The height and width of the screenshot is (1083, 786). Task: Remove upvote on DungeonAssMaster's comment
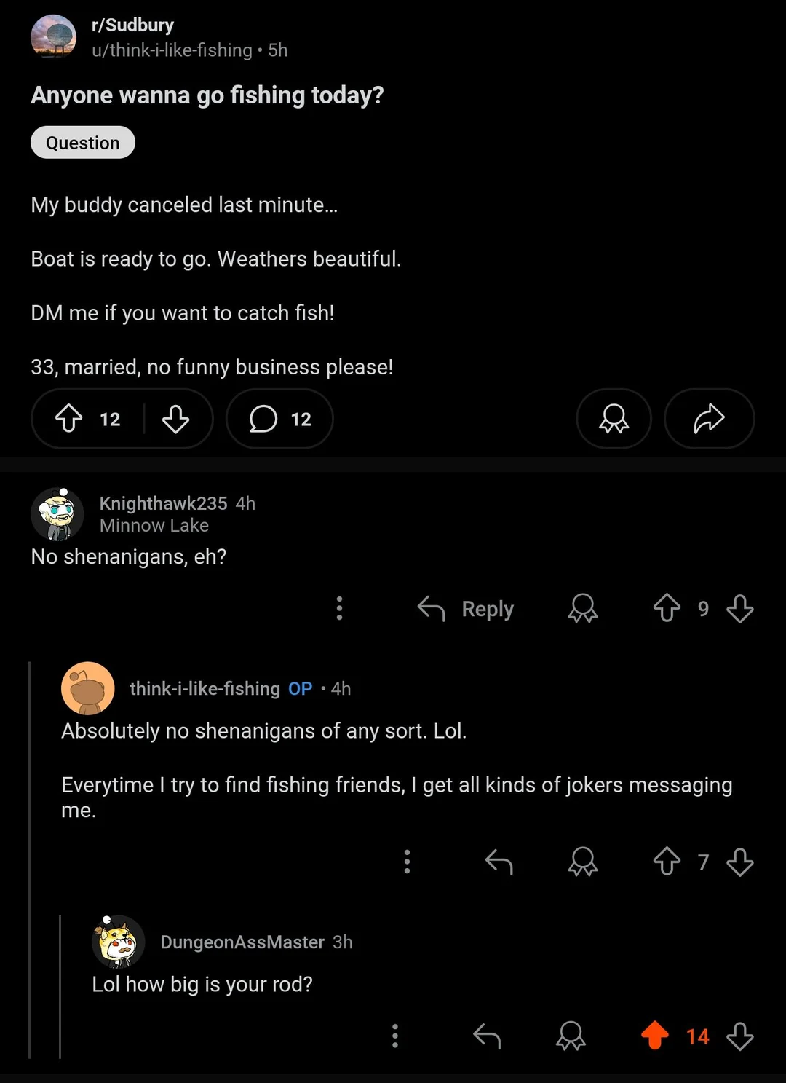coord(655,1036)
